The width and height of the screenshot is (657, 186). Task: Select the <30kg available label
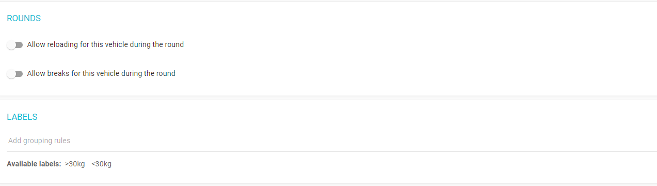pyautogui.click(x=101, y=164)
